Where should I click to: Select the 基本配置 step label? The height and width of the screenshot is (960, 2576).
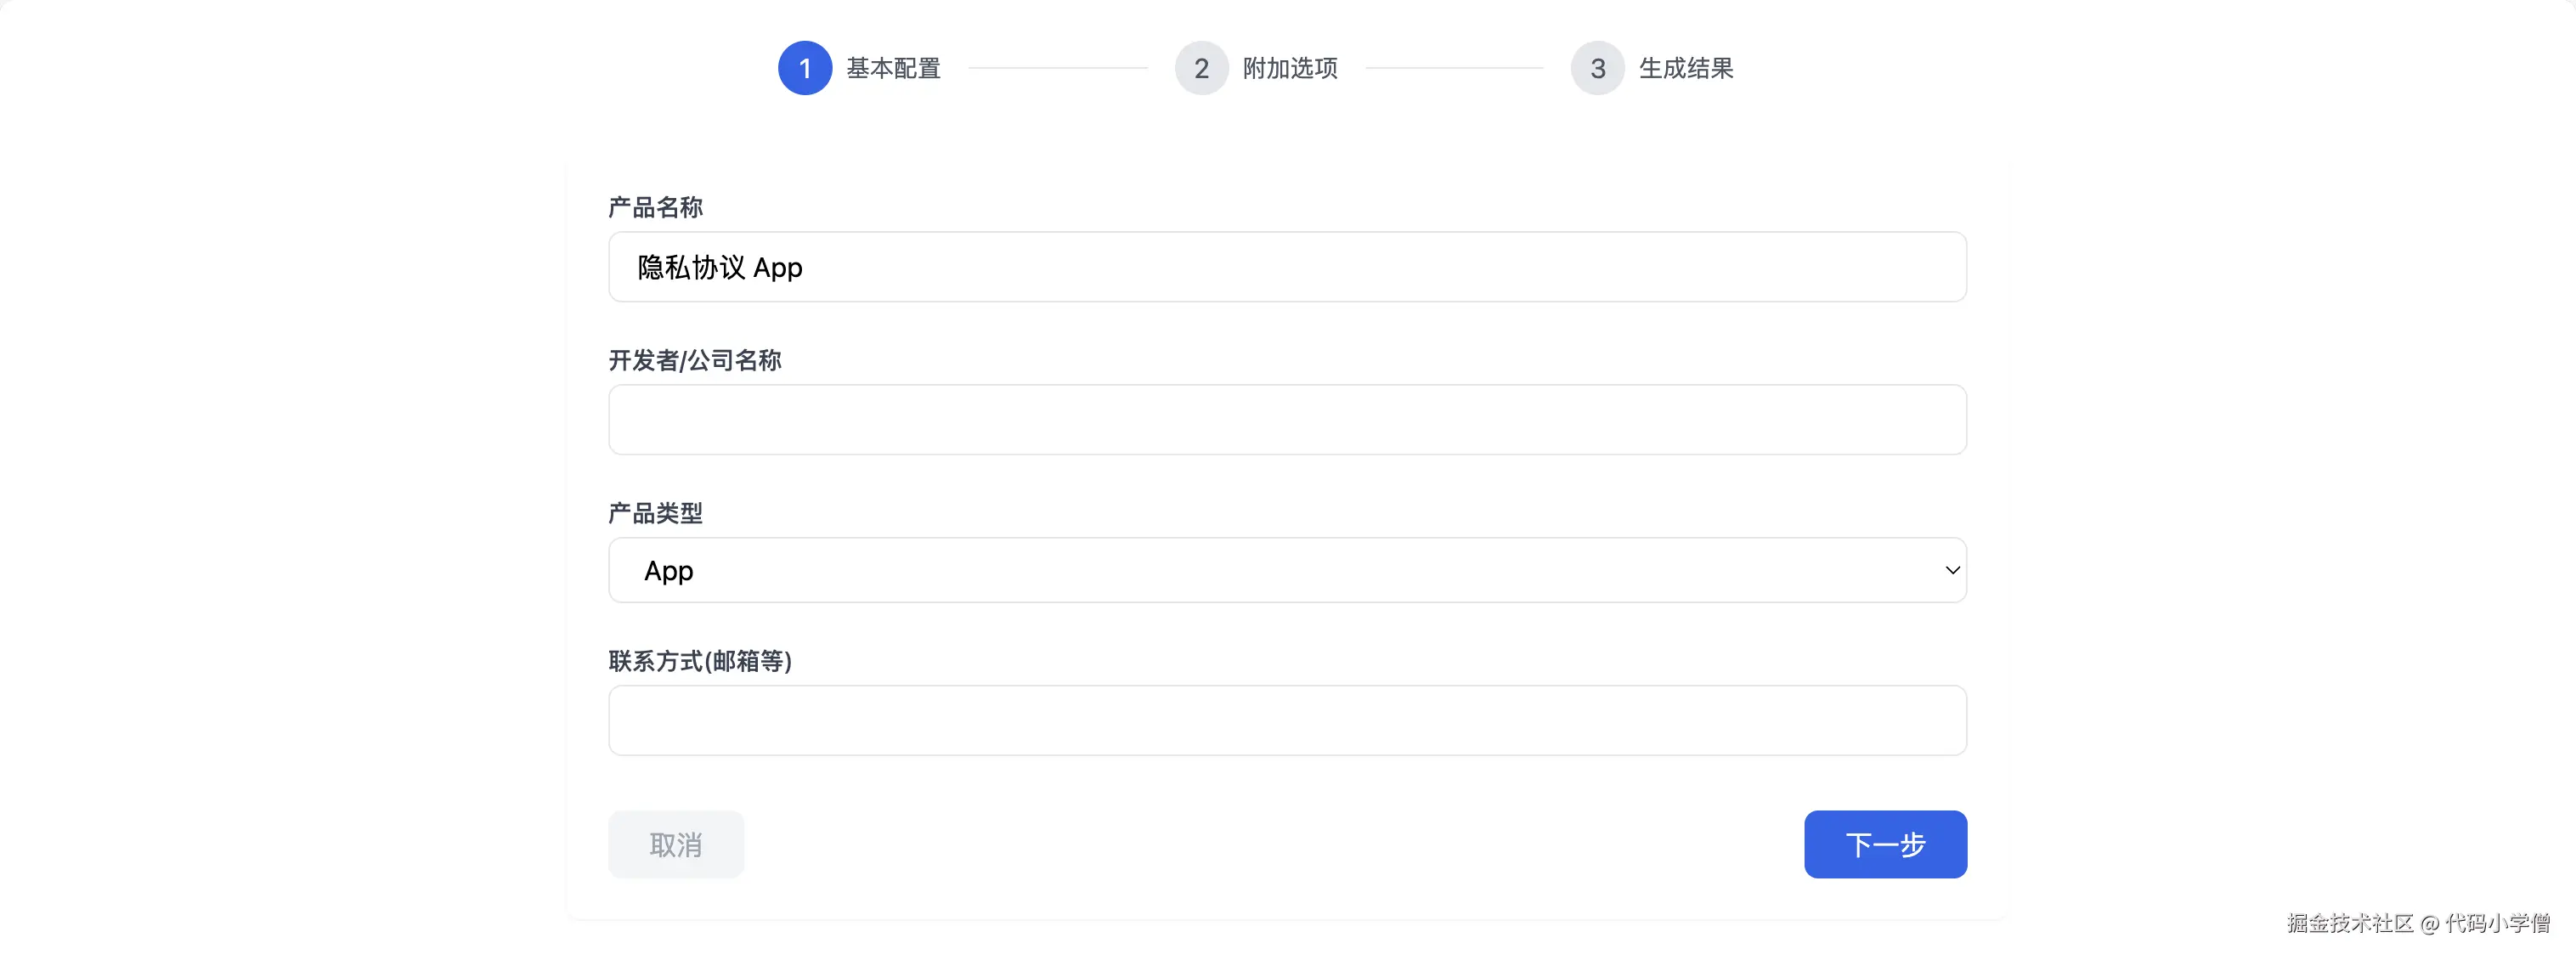click(x=893, y=68)
